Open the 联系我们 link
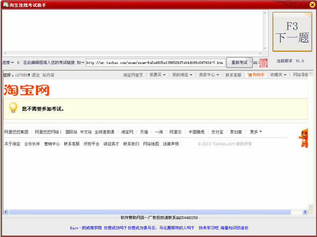This screenshot has height=237, width=317. coord(131,144)
